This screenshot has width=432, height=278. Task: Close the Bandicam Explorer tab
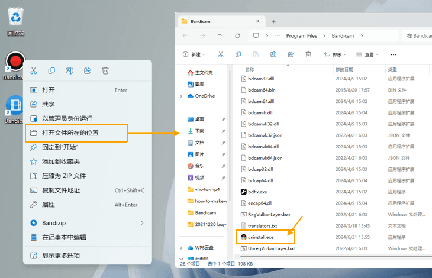(257, 21)
